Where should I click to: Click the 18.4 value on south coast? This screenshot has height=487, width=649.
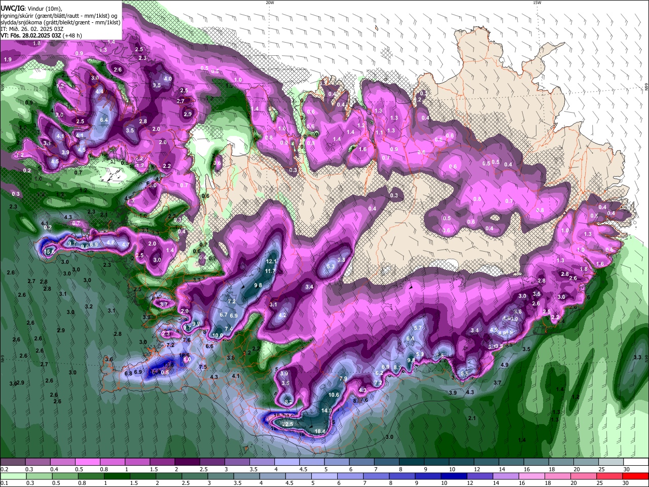tap(320, 431)
